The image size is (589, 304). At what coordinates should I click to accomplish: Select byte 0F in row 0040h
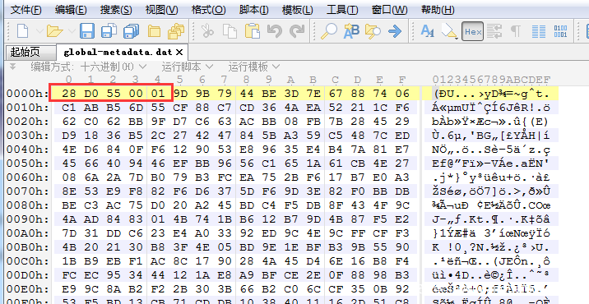[136, 149]
